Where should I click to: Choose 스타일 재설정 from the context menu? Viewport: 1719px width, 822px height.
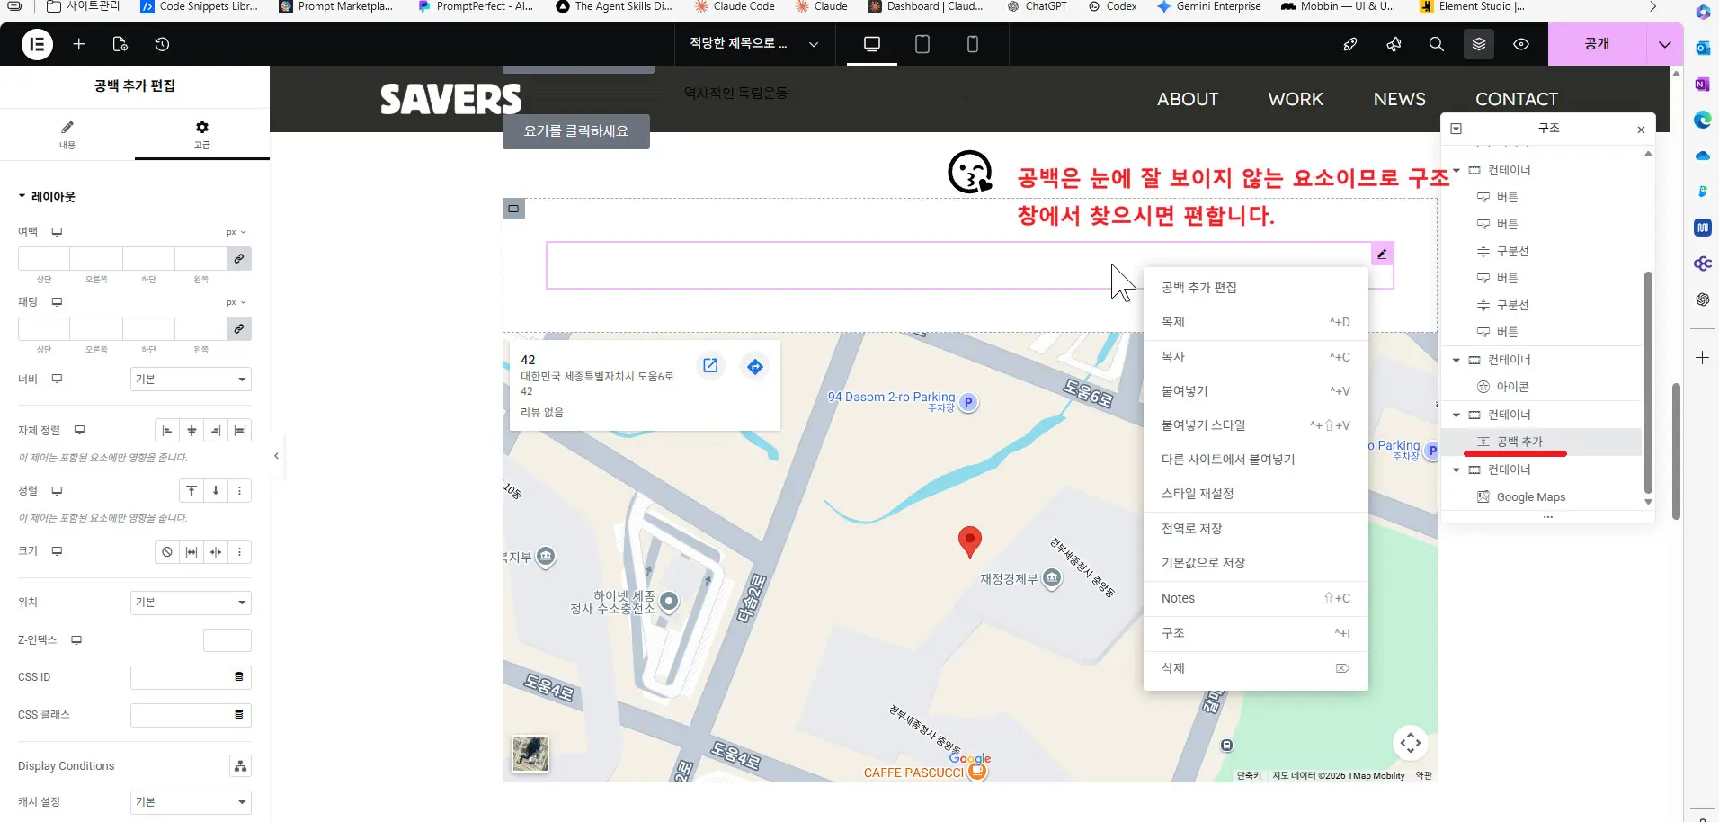1256,494
